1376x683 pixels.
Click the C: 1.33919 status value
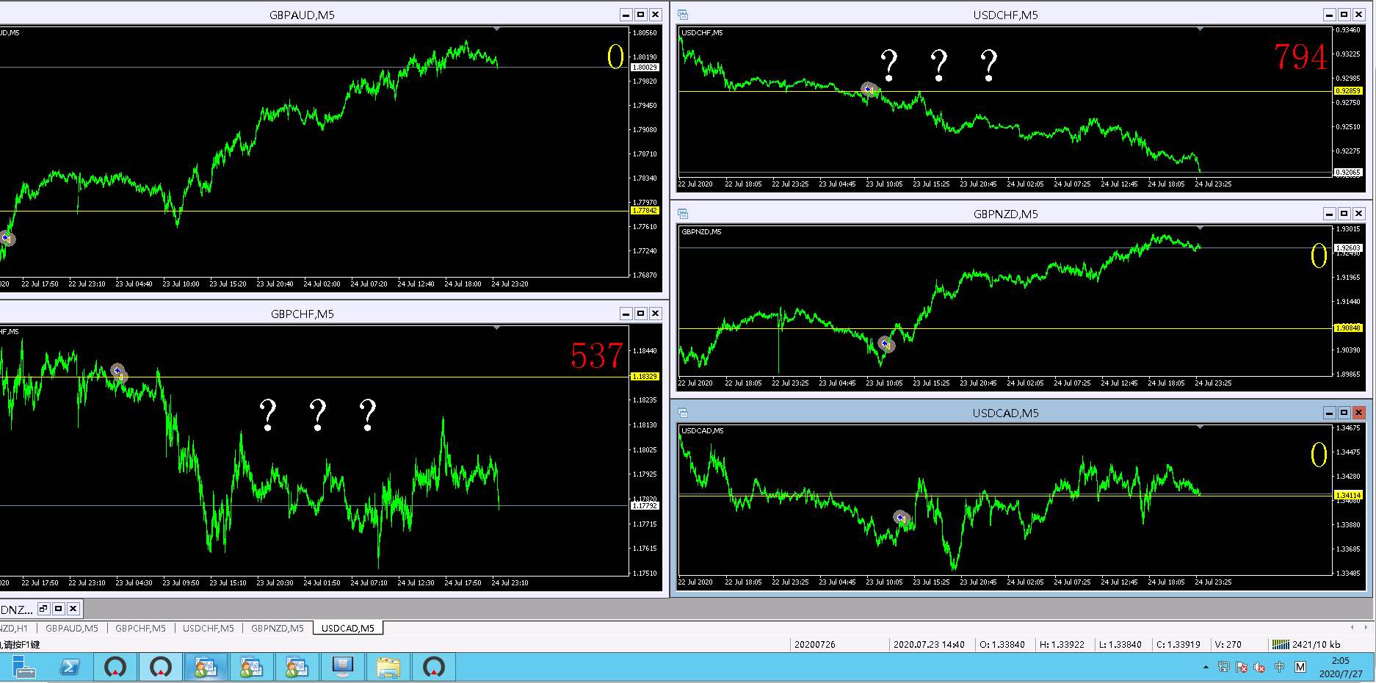click(1178, 645)
